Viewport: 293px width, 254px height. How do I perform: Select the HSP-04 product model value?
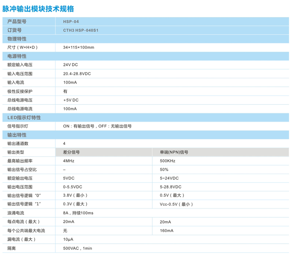pyautogui.click(x=71, y=22)
